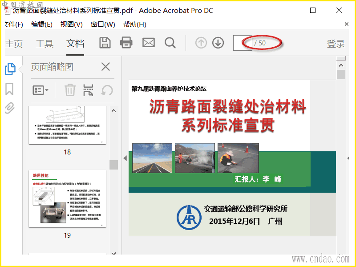Click the document vertical scrollbar handle
The image size is (356, 267).
tap(341, 74)
